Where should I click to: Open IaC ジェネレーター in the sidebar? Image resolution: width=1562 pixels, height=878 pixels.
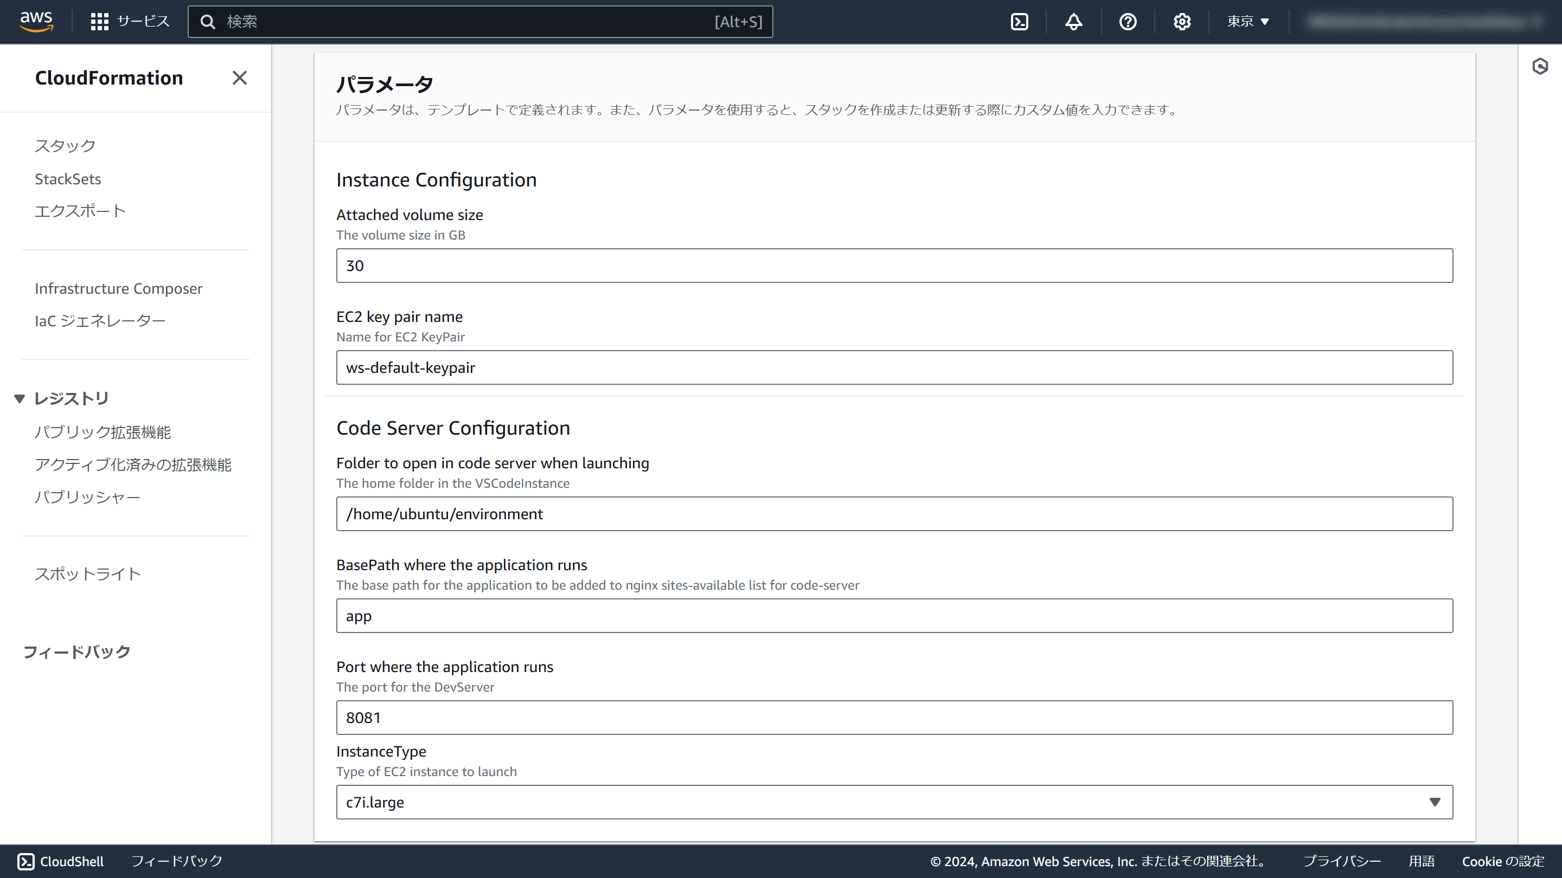pos(100,320)
